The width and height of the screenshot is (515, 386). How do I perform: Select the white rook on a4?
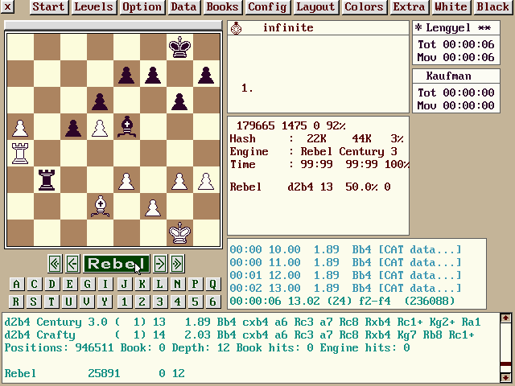(20, 154)
